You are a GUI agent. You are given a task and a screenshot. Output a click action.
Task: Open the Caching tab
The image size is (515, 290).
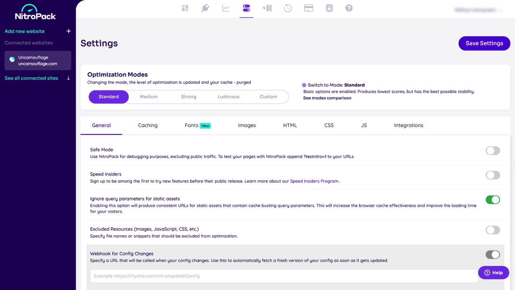tap(147, 125)
